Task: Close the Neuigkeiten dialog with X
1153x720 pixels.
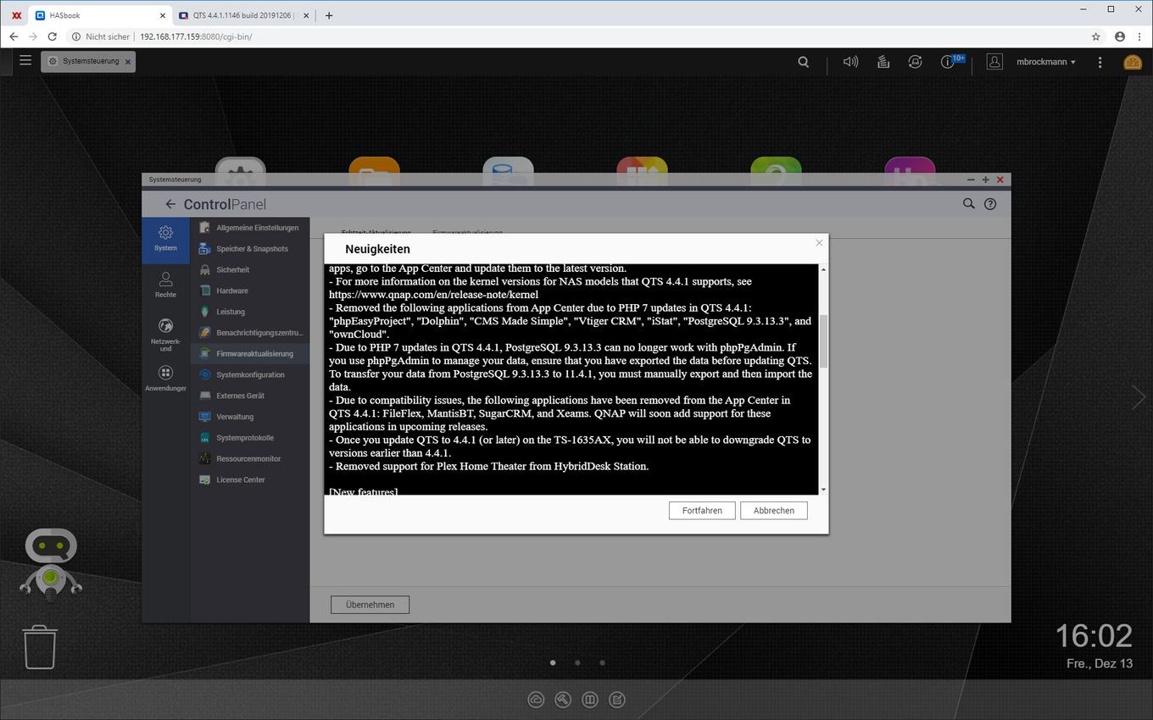Action: (x=819, y=243)
